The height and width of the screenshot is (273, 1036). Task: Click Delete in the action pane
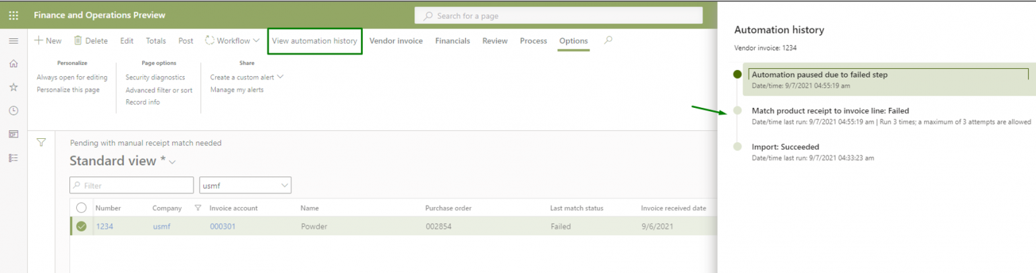[90, 41]
